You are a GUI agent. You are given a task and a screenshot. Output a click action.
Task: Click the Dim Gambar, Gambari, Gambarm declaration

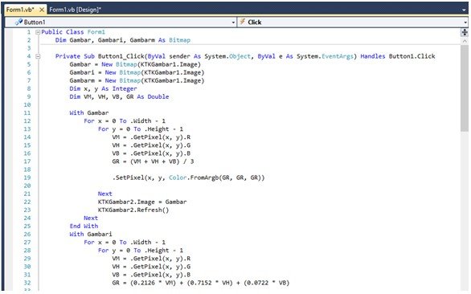pyautogui.click(x=123, y=40)
